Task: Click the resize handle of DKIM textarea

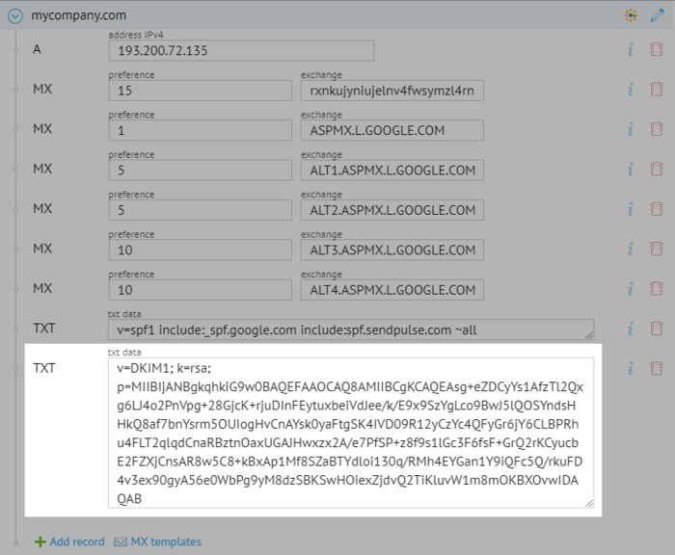Action: coord(589,503)
